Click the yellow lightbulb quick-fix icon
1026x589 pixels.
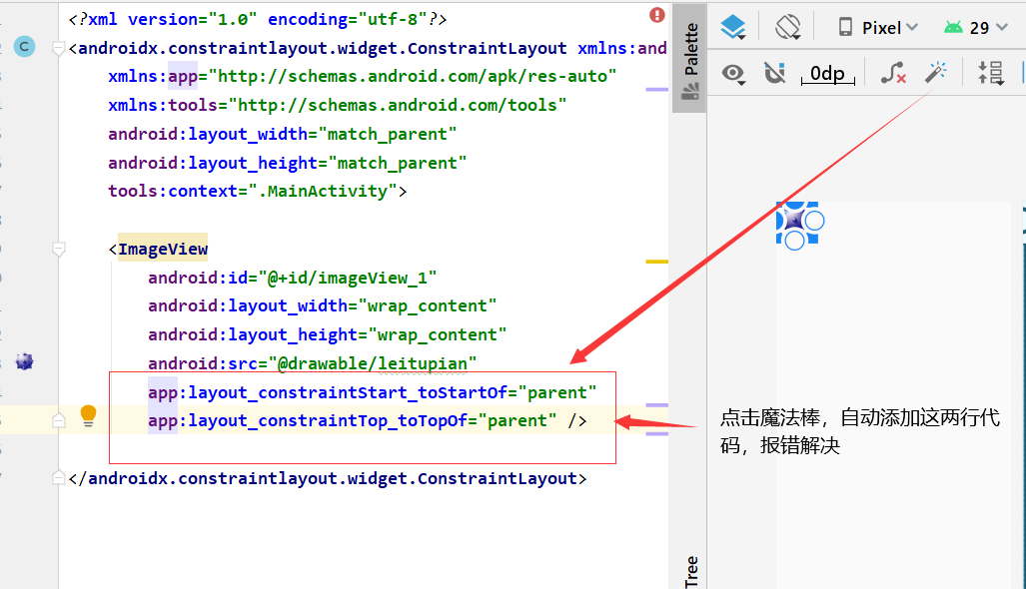(x=88, y=415)
